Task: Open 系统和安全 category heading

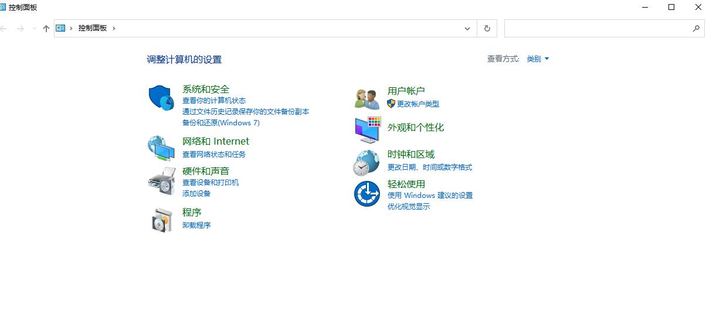Action: point(206,89)
